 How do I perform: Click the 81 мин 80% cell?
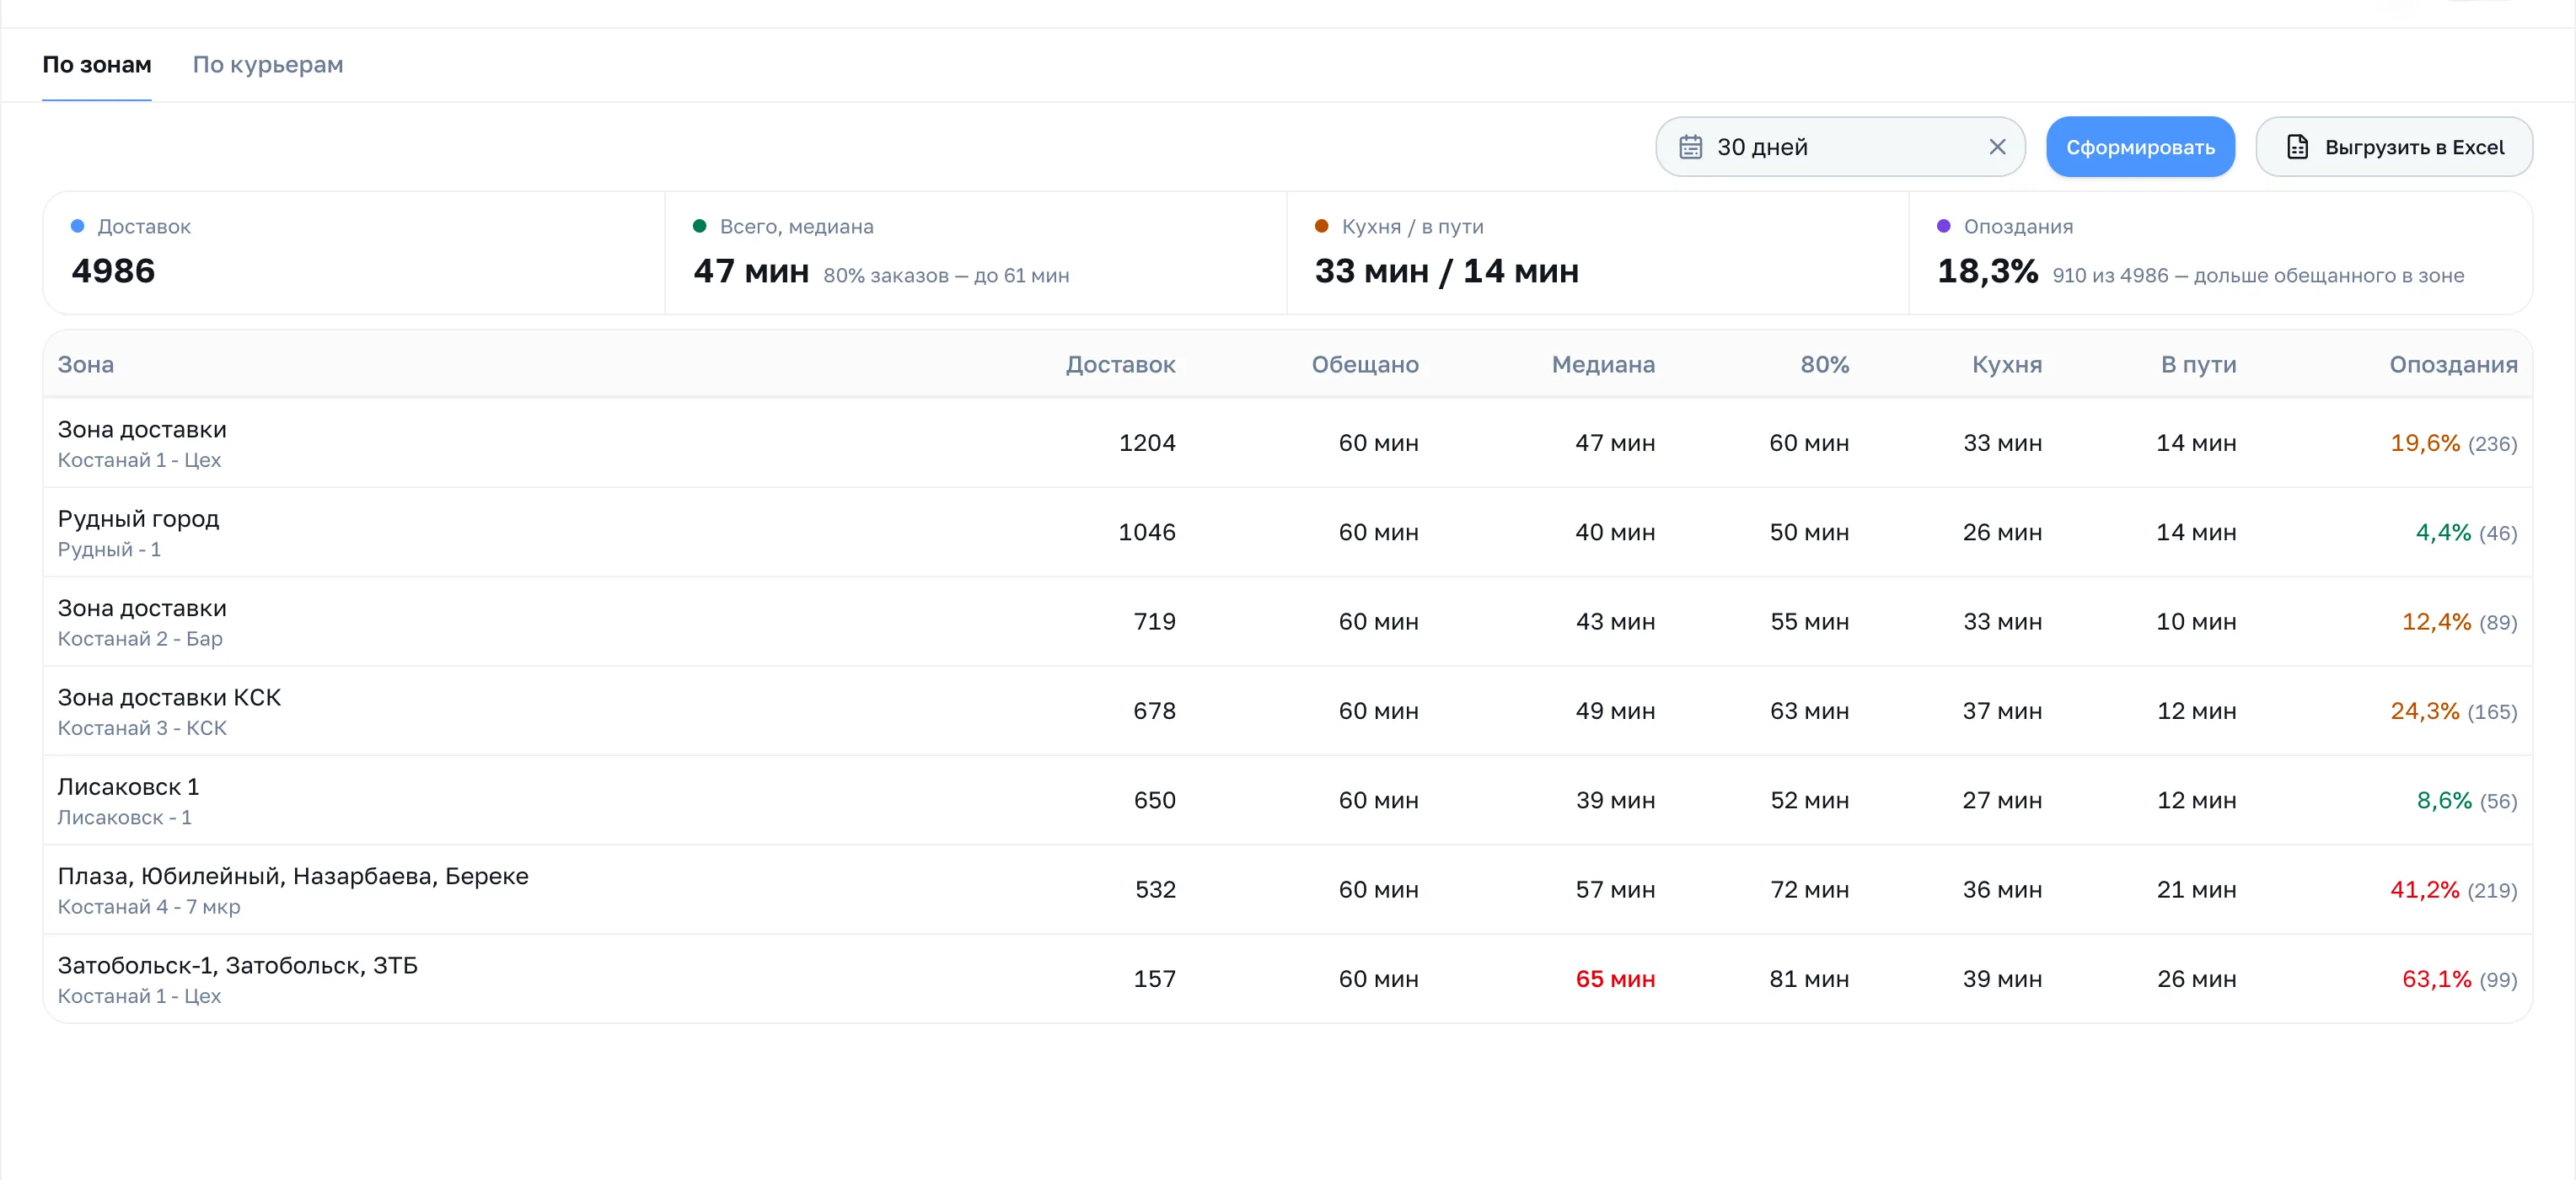click(1809, 979)
